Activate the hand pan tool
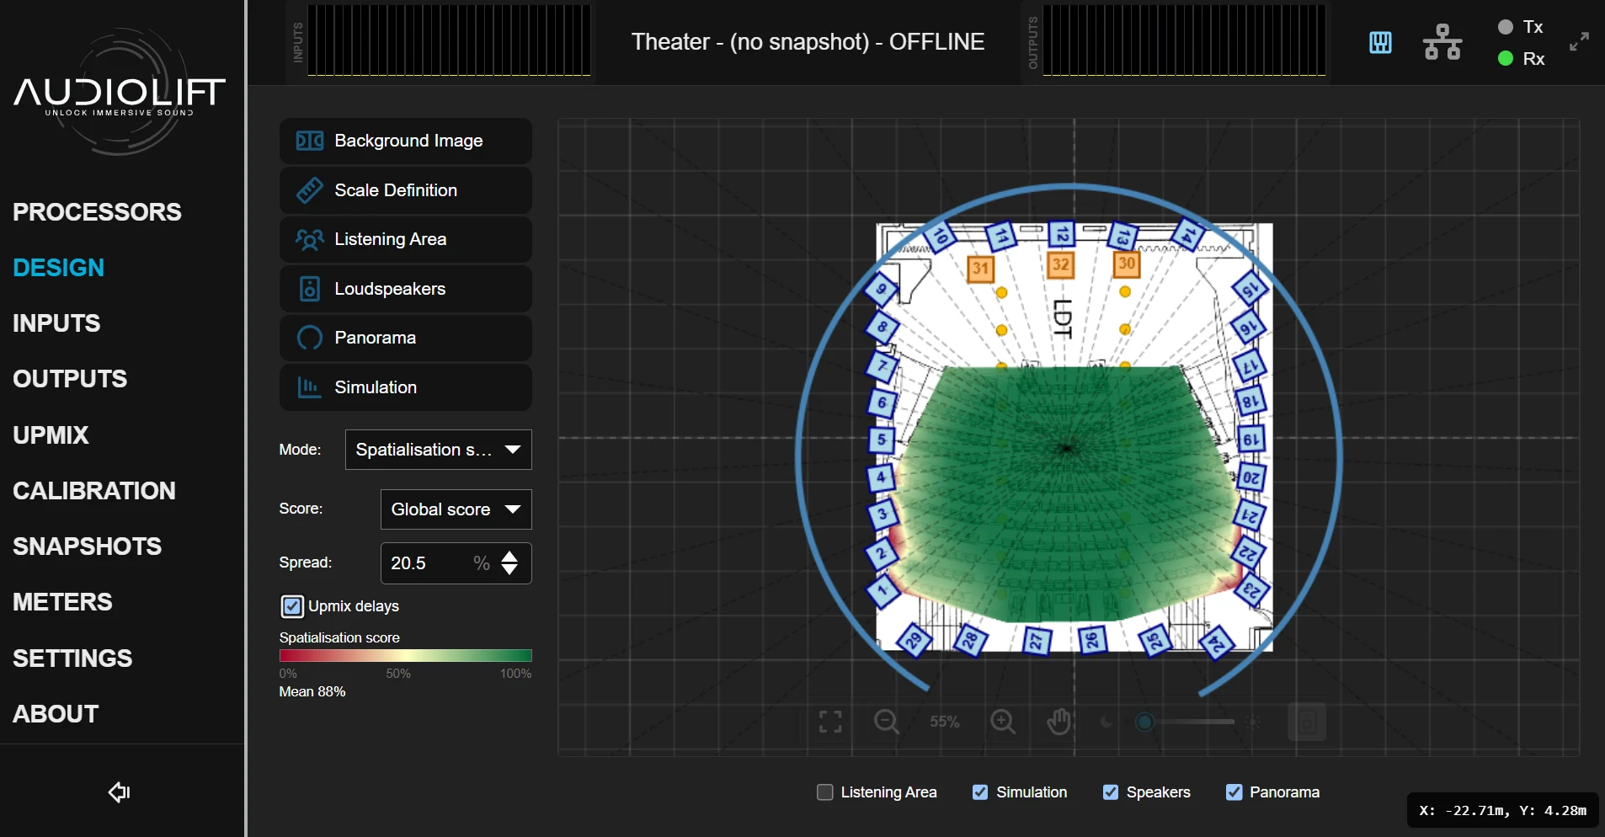Image resolution: width=1605 pixels, height=837 pixels. coord(1058,722)
